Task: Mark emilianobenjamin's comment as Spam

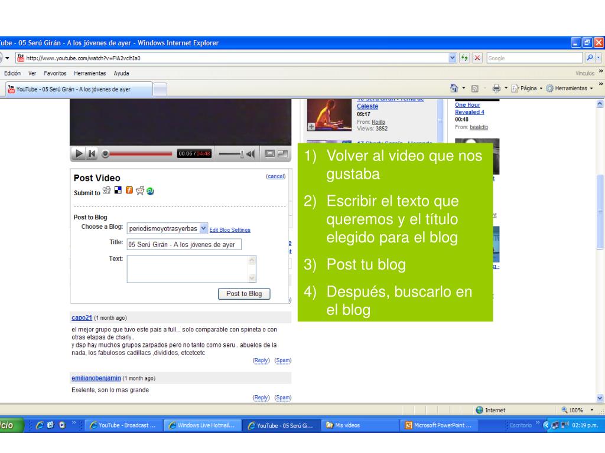Action: click(x=283, y=398)
